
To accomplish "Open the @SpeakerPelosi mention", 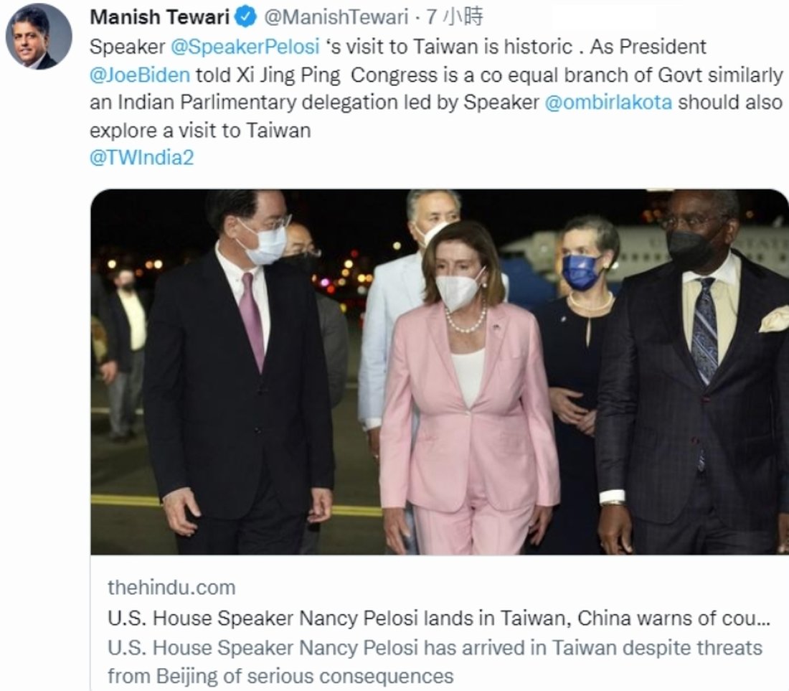I will click(x=245, y=47).
